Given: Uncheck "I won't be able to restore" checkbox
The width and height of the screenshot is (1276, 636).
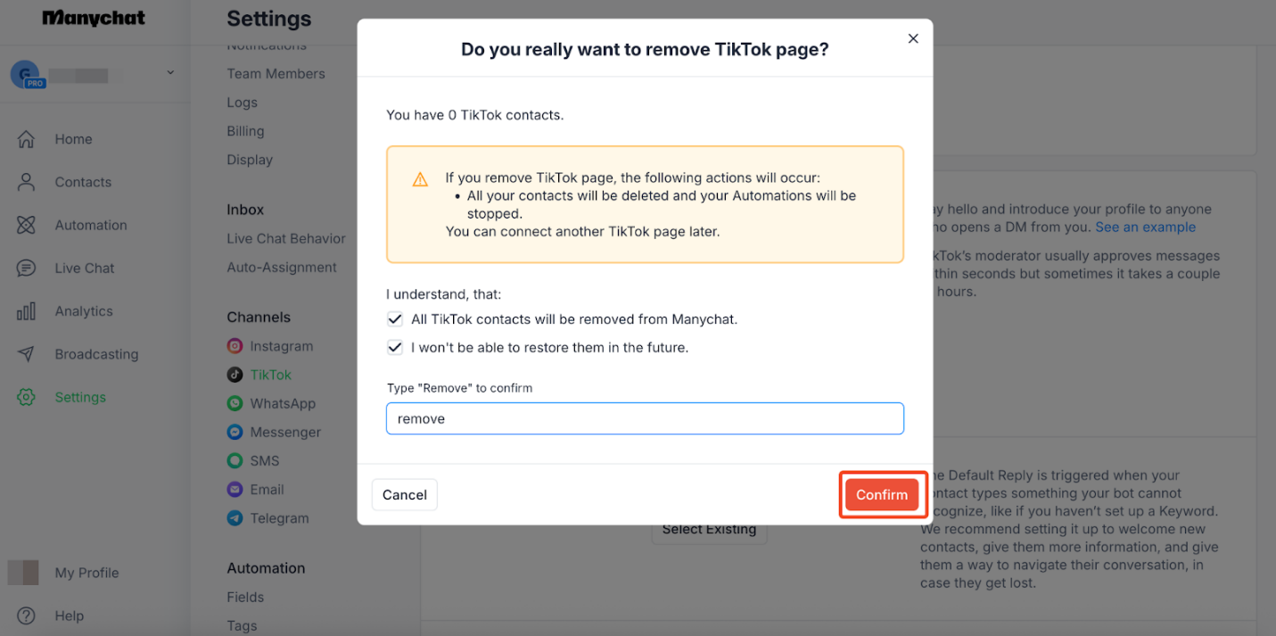Looking at the screenshot, I should tap(395, 348).
